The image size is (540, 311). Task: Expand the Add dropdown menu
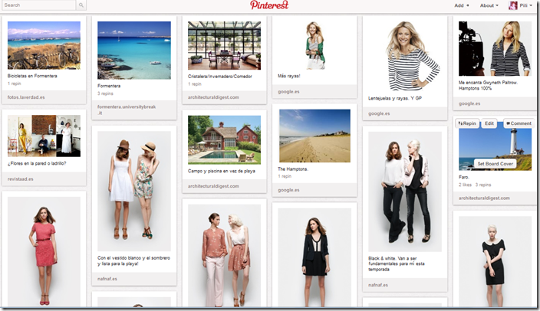462,5
